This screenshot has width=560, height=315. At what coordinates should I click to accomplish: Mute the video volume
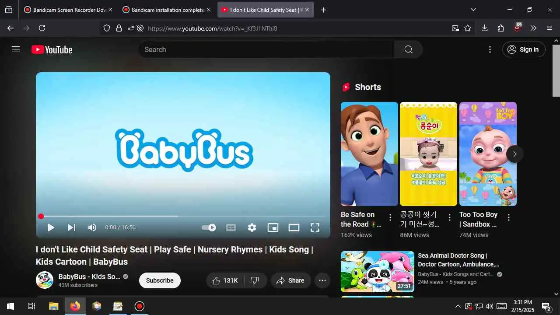tap(92, 227)
